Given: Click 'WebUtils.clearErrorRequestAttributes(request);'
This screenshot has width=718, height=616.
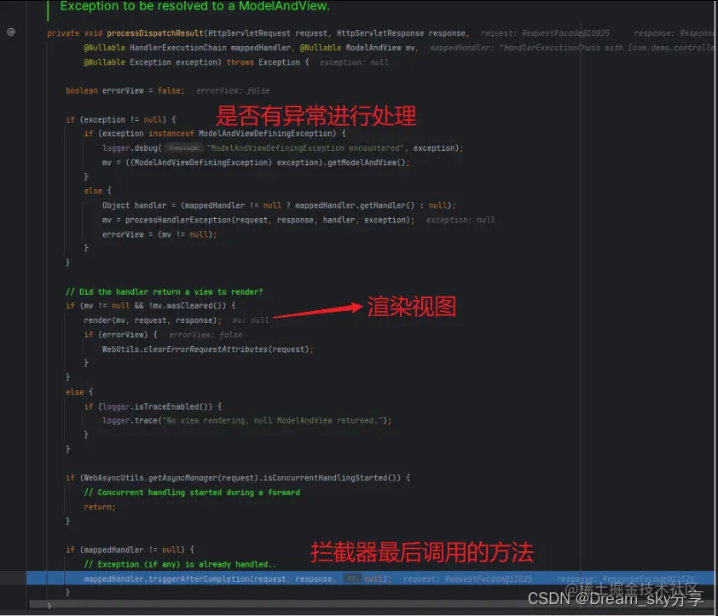Looking at the screenshot, I should point(207,349).
